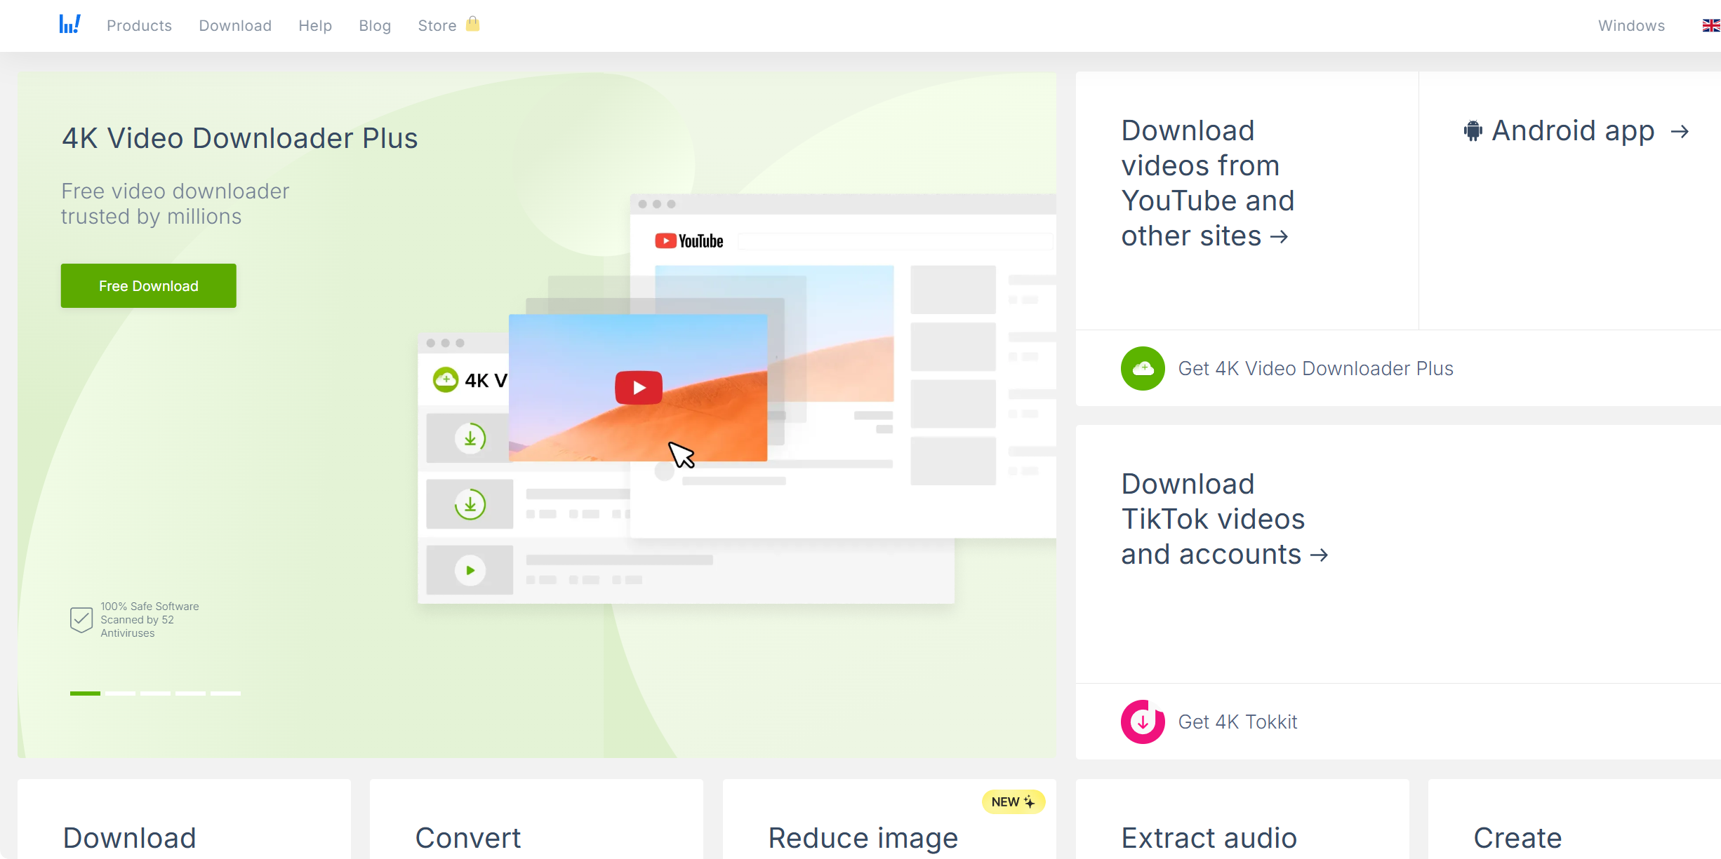Screen dimensions: 1721x859
Task: Click the Store shopping bag icon
Action: pos(473,24)
